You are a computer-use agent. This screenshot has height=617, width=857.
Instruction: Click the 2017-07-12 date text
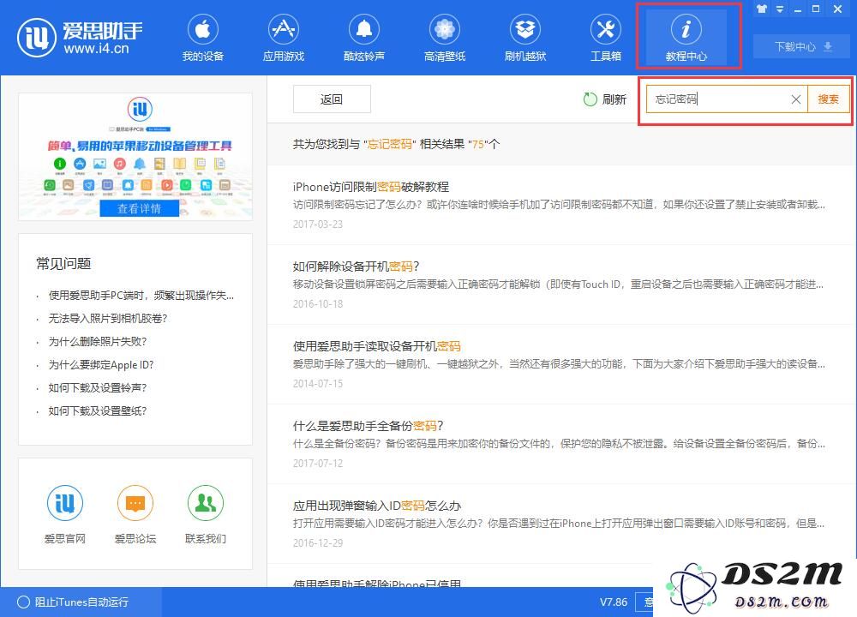(x=318, y=464)
